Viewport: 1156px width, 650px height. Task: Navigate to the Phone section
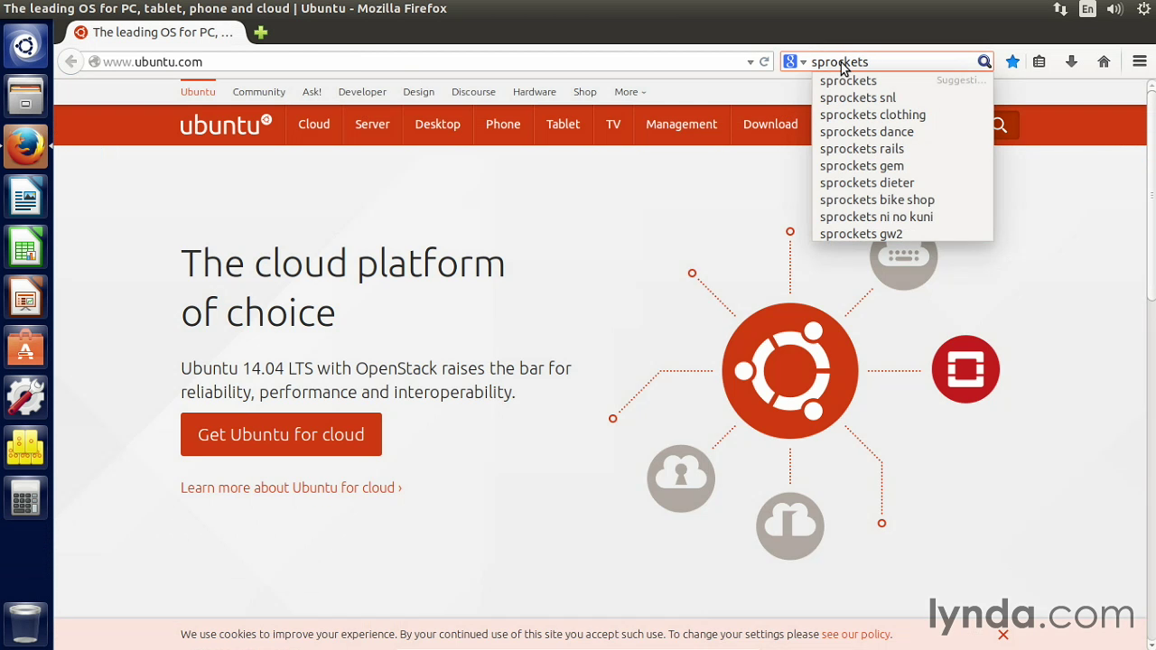503,125
